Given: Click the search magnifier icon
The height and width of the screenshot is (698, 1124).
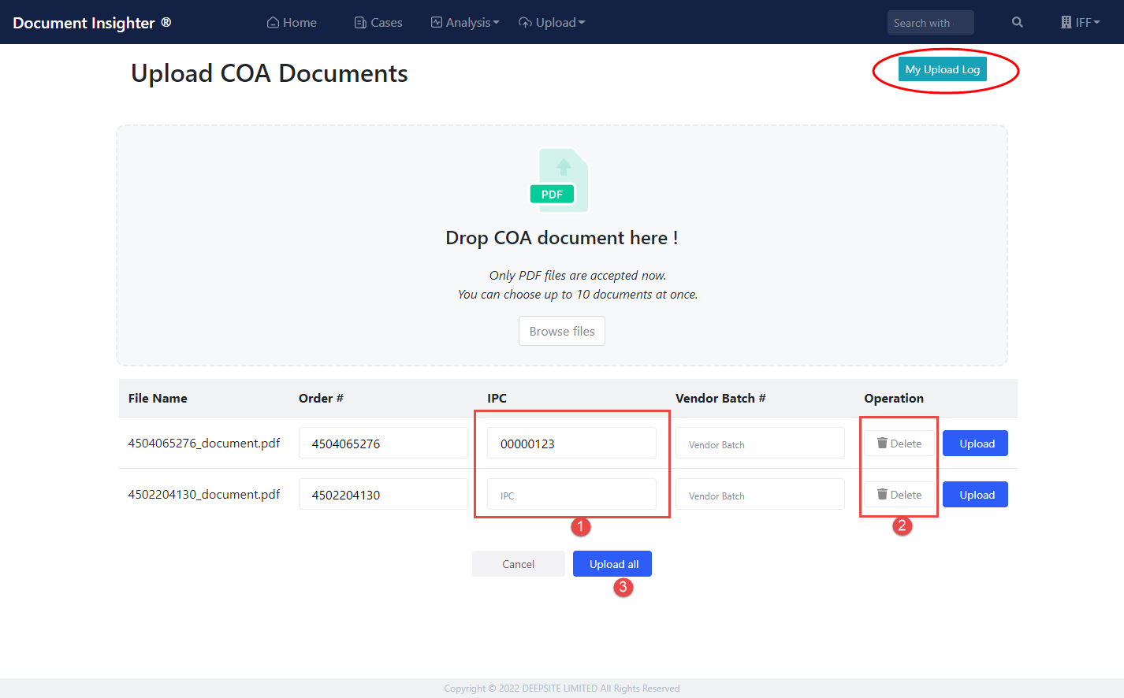Looking at the screenshot, I should [x=1017, y=23].
